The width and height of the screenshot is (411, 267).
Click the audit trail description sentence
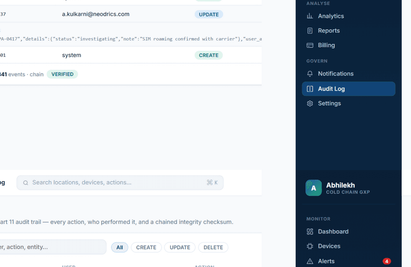pos(117,222)
